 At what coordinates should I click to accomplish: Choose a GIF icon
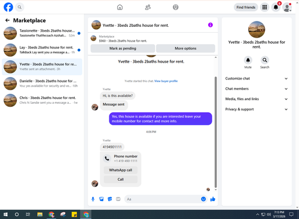(x=118, y=199)
